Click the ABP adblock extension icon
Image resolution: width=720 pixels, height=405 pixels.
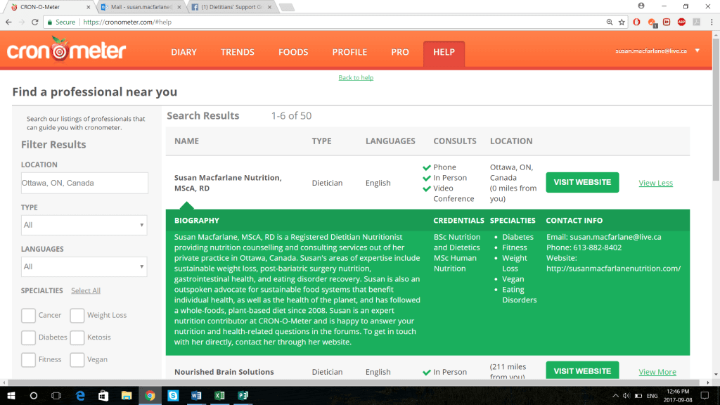[681, 22]
